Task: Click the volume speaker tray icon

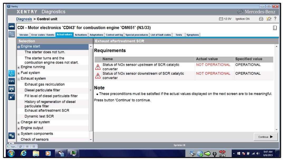Action: 258,153
